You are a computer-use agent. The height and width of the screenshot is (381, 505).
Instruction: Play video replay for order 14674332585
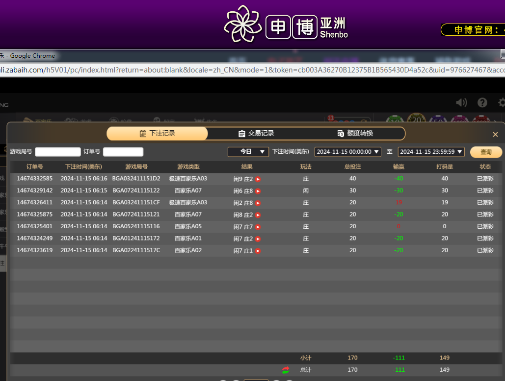[x=258, y=179]
